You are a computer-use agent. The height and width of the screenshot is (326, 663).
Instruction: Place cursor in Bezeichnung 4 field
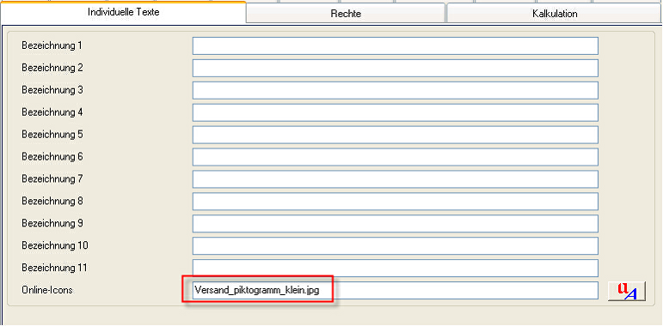pyautogui.click(x=396, y=112)
